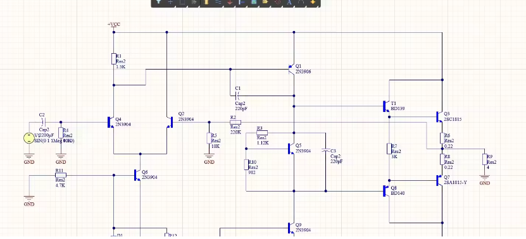Select transistor T1 BD139
526x239 pixels.
[385, 106]
